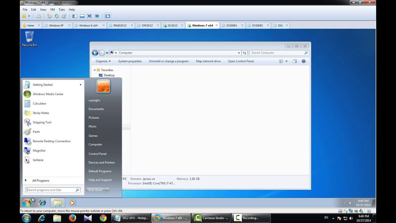Open the Organize dropdown in Explorer
Viewport: 396px width, 223px height.
[103, 61]
